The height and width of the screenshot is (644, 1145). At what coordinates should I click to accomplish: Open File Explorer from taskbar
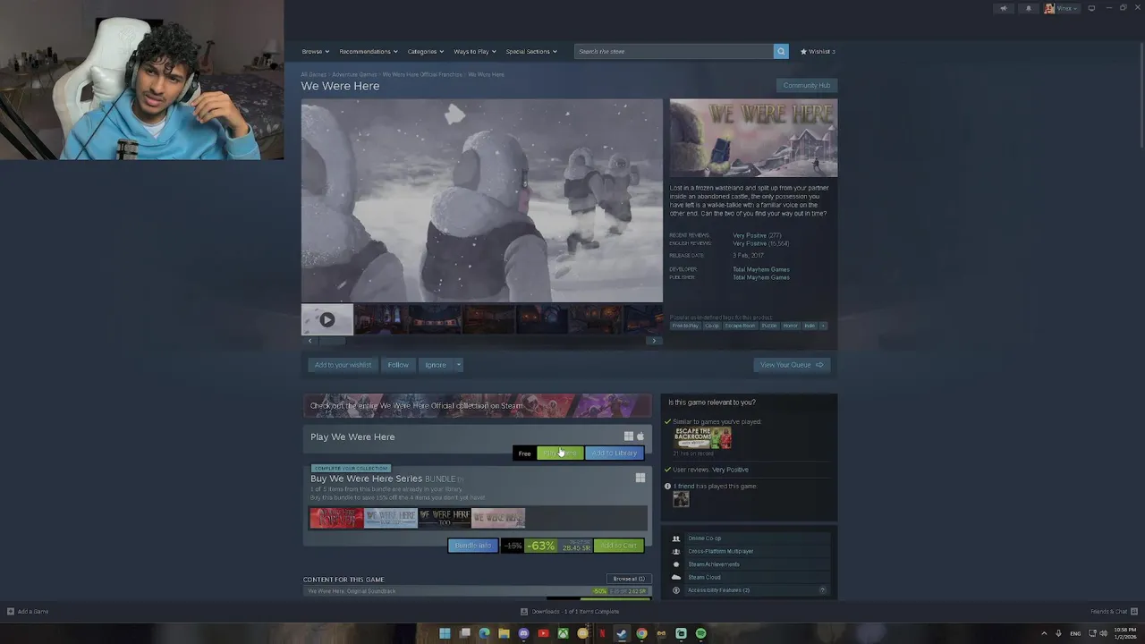pyautogui.click(x=504, y=633)
